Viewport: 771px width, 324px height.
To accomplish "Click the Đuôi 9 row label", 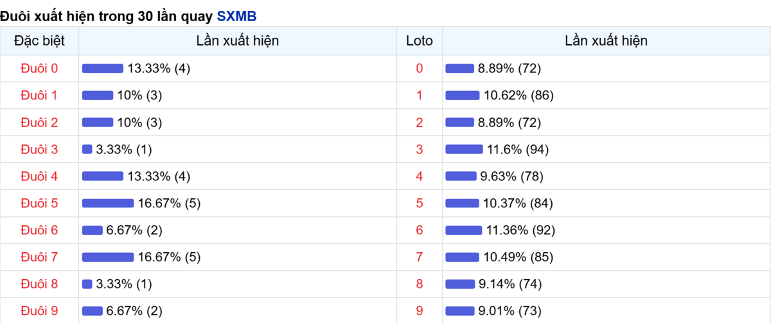I will (x=39, y=311).
